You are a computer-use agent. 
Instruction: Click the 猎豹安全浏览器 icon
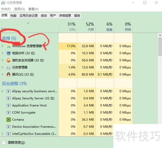(x=8, y=60)
